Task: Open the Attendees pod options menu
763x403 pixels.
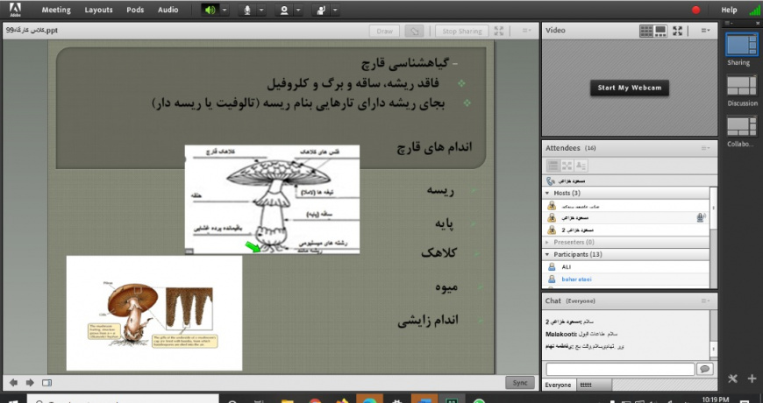Action: click(706, 148)
